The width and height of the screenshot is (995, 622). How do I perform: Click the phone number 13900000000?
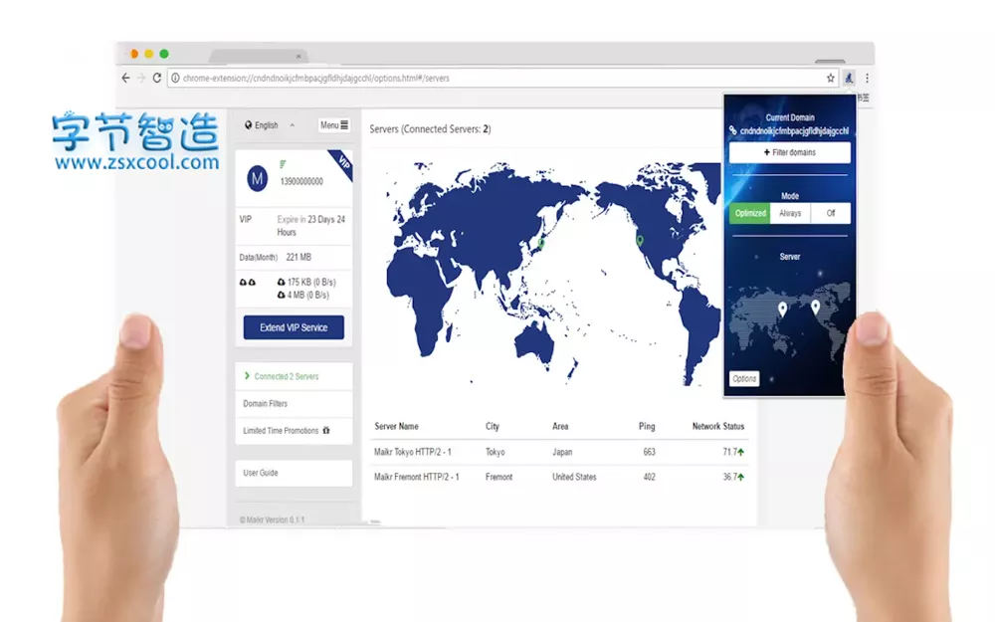click(301, 181)
